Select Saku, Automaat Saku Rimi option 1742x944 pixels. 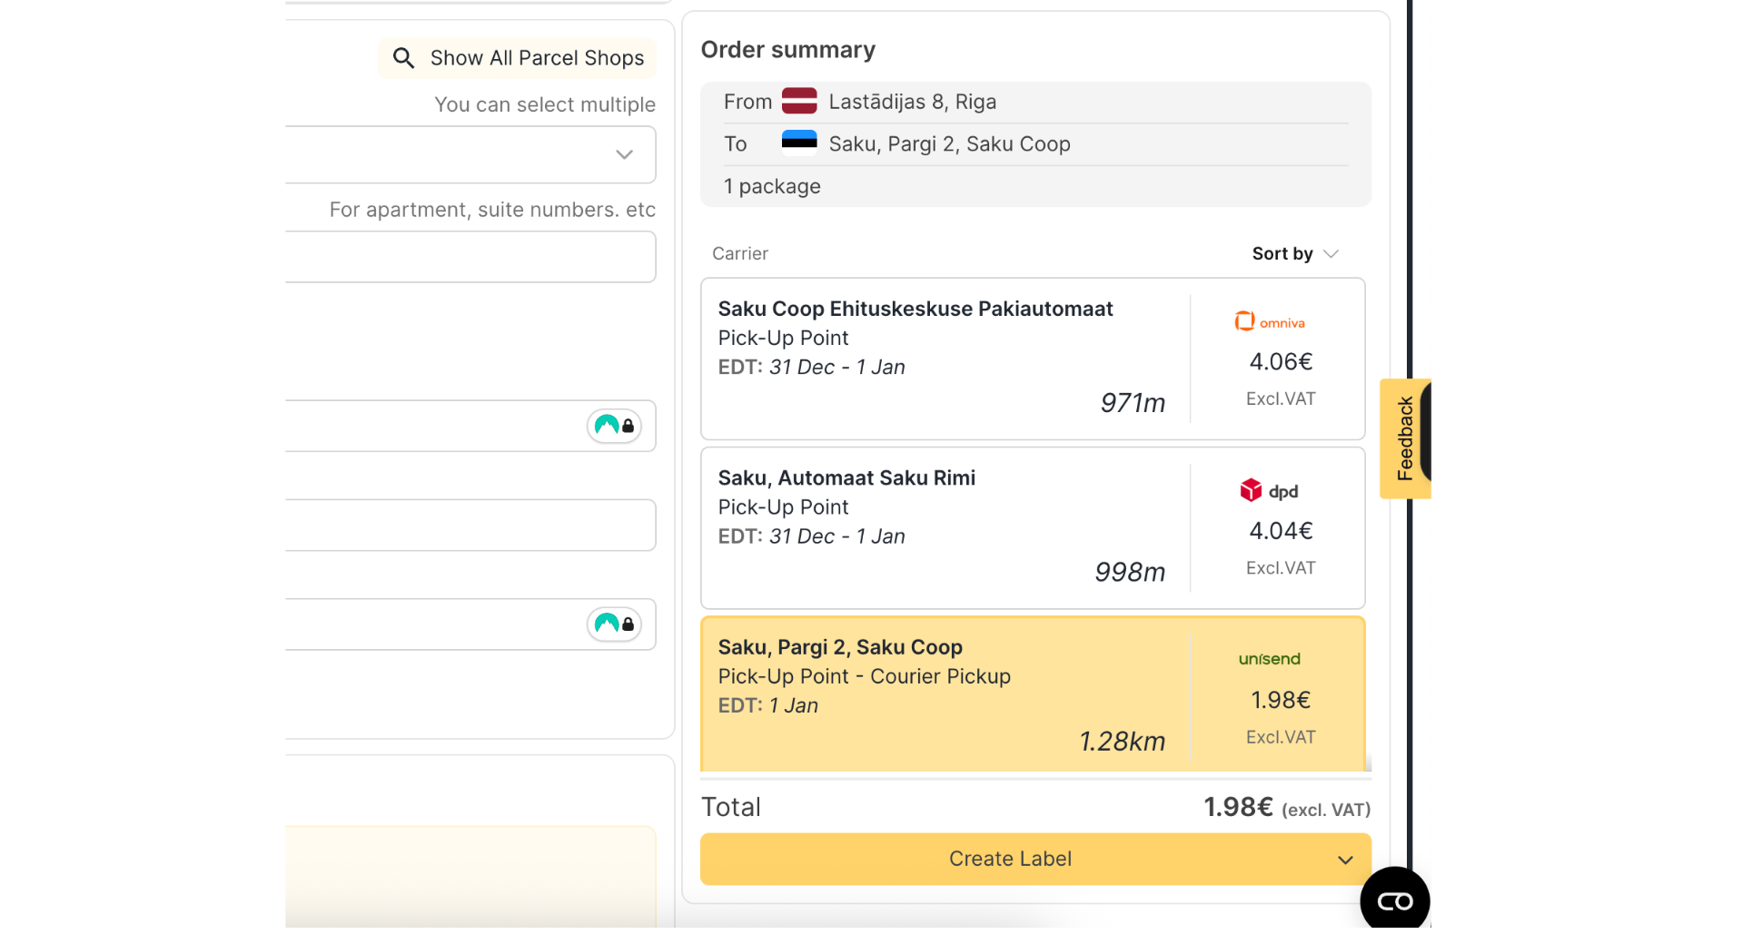click(x=945, y=527)
